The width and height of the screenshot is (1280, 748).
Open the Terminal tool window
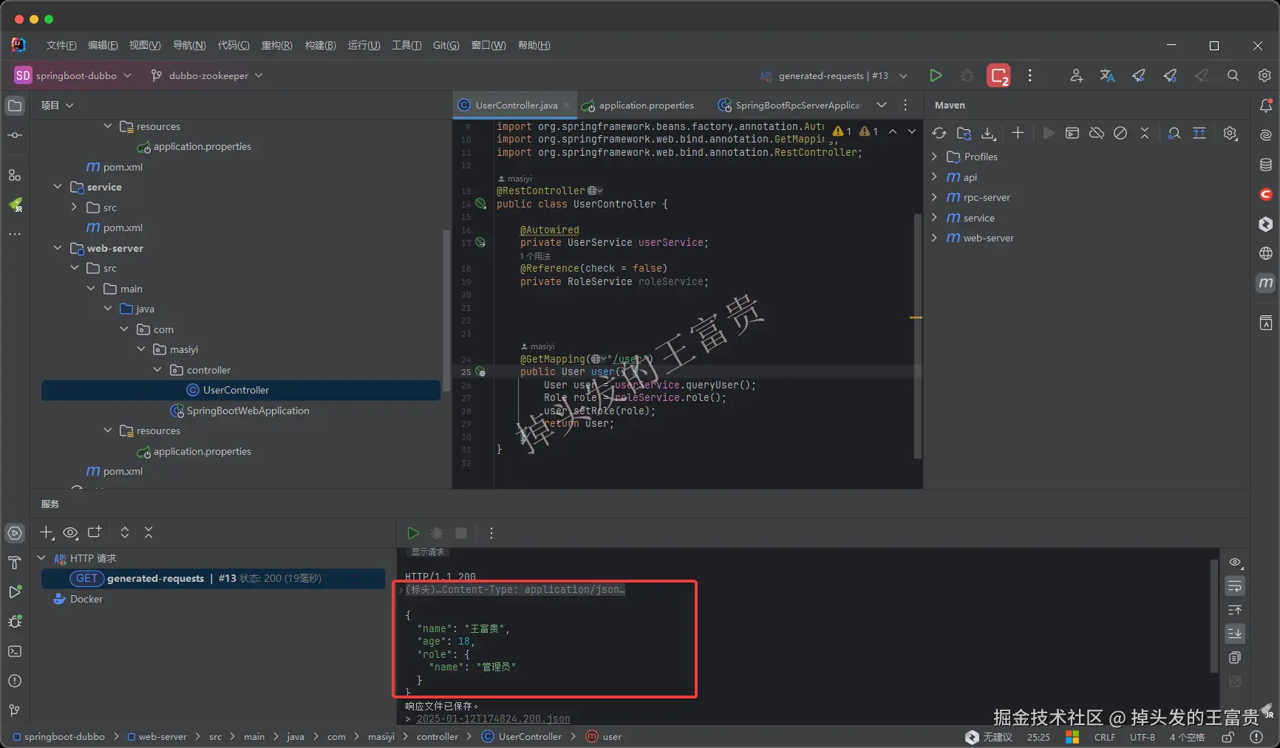(x=15, y=651)
